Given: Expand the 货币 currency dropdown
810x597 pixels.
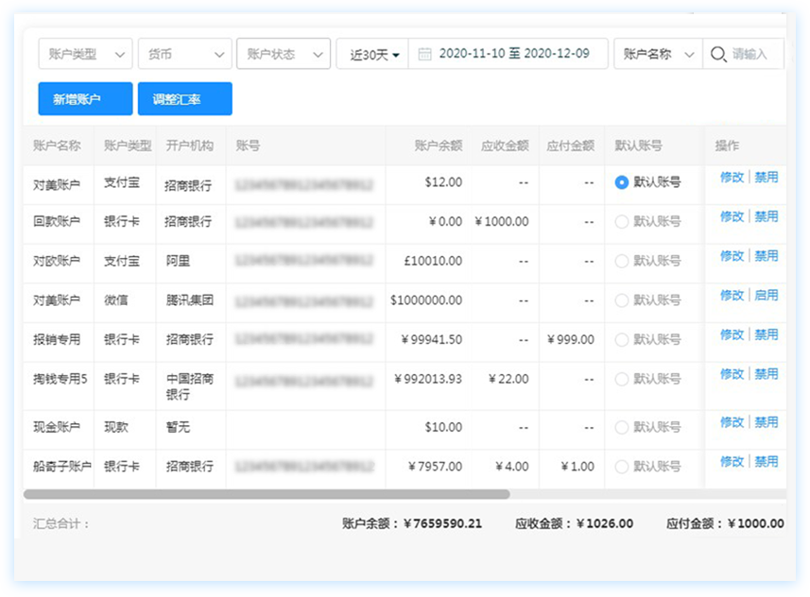Looking at the screenshot, I should coord(184,54).
